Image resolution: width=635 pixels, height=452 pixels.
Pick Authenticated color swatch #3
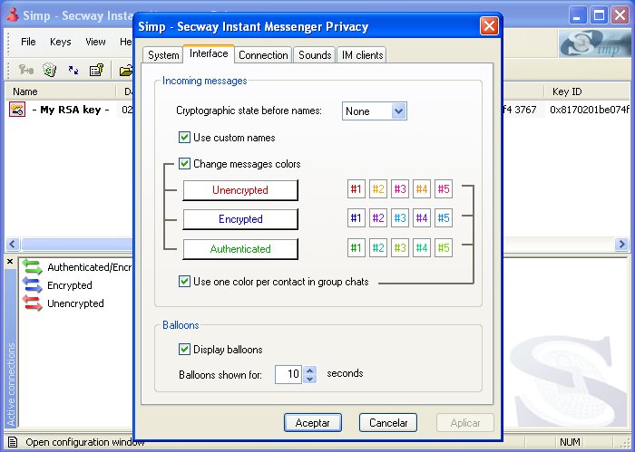tap(400, 247)
